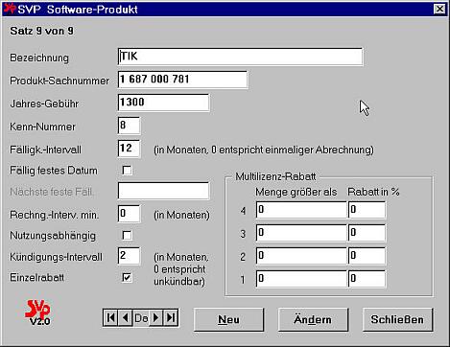Image resolution: width=450 pixels, height=347 pixels.
Task: Click the 'Fälligk.-Intervall' label
Action: coord(45,150)
